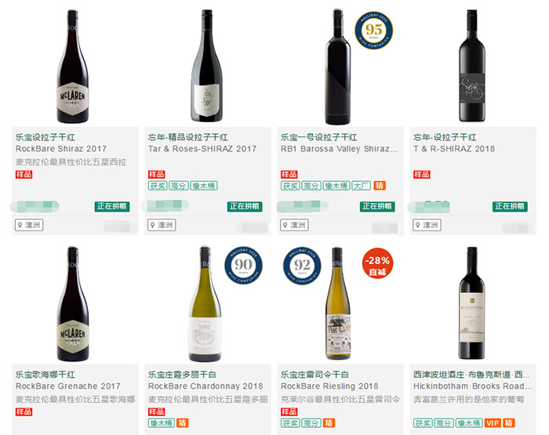Click 正在拼箱 button for RB1 Barossa Valley Shiraz
The width and height of the screenshot is (549, 435).
click(x=377, y=206)
